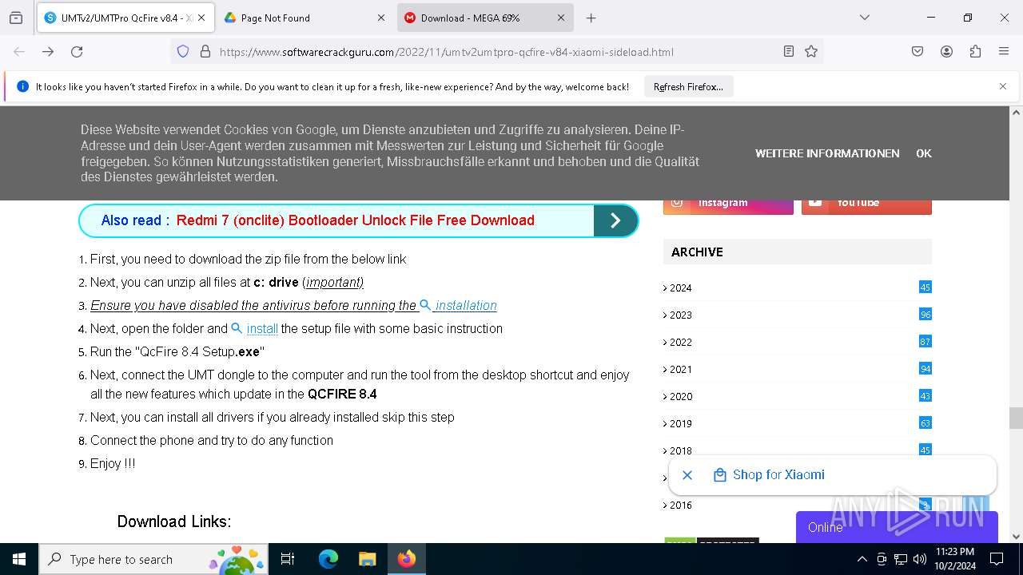This screenshot has height=575, width=1023.
Task: Go forward one page
Action: tap(48, 51)
